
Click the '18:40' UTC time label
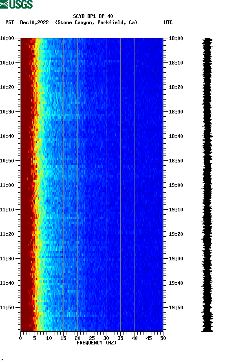click(x=176, y=136)
